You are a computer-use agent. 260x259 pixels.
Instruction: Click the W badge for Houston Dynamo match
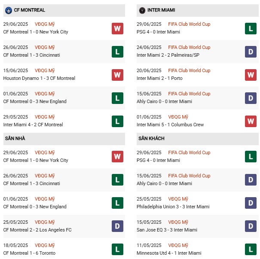pos(117,75)
